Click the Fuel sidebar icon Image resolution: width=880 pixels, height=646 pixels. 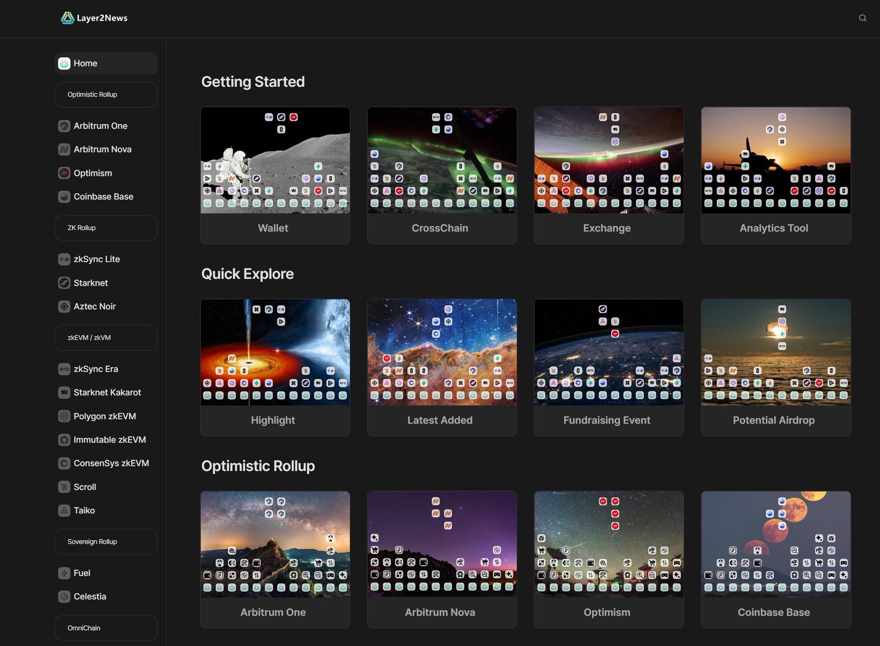click(x=64, y=573)
